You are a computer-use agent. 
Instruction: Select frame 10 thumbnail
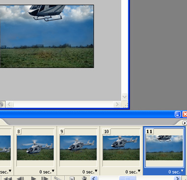point(121,148)
